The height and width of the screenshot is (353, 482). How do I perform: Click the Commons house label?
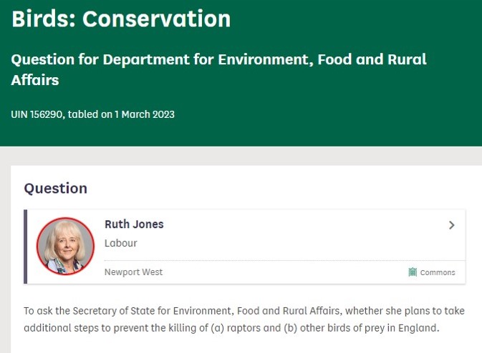[437, 272]
